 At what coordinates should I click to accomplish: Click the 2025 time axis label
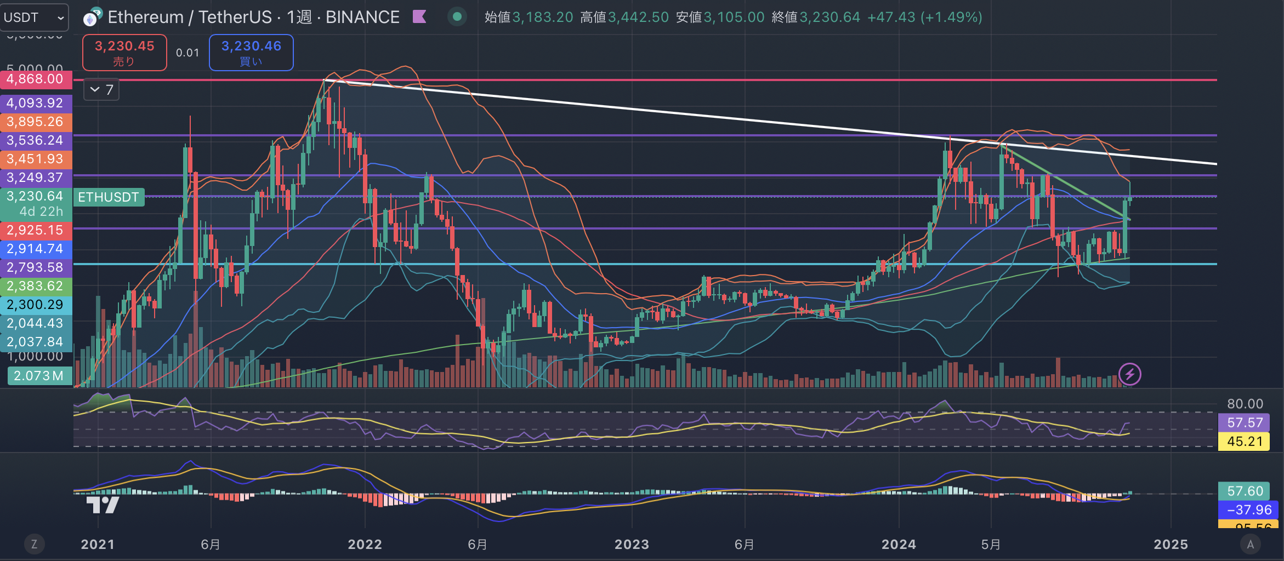click(1171, 545)
